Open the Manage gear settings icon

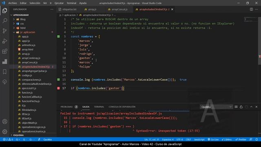[4, 131]
